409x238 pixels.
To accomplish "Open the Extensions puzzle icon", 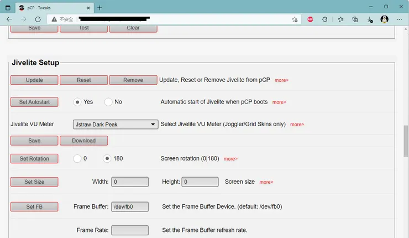I will click(325, 19).
